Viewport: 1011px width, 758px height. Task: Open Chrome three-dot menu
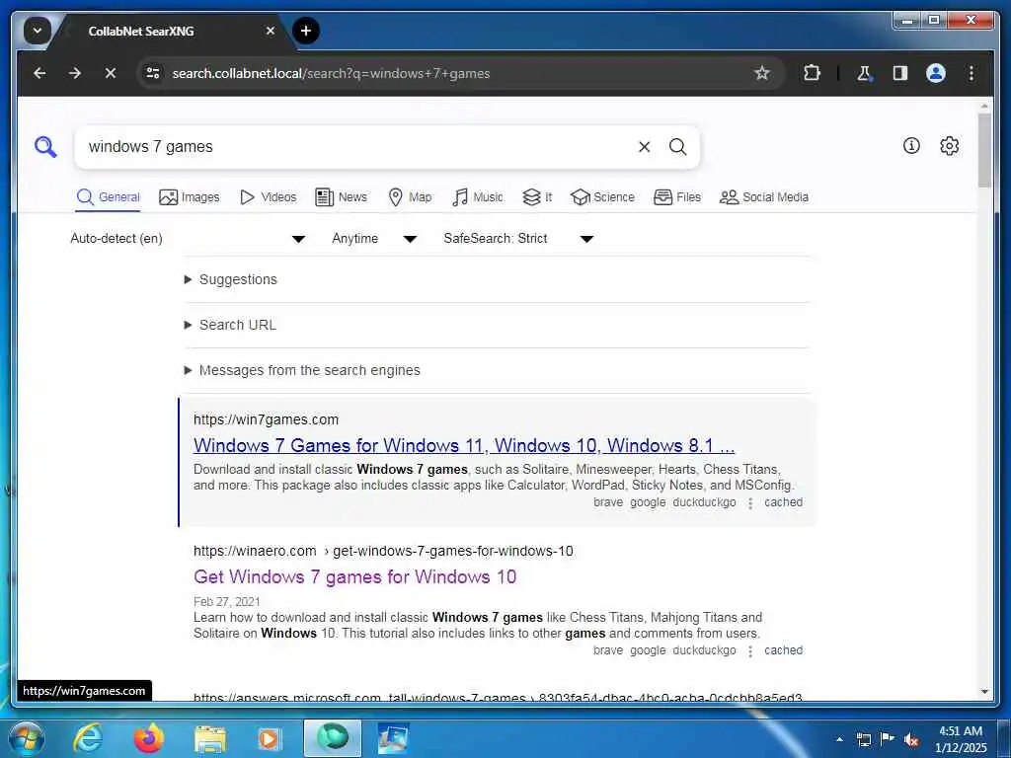click(x=972, y=73)
